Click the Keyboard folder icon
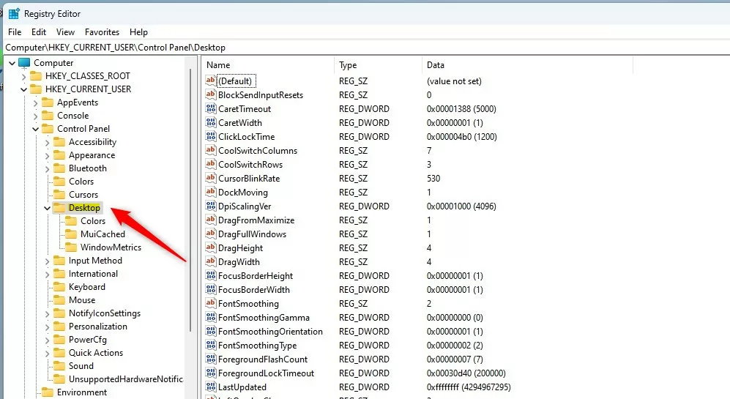Screen dimensions: 730x399 pyautogui.click(x=59, y=287)
